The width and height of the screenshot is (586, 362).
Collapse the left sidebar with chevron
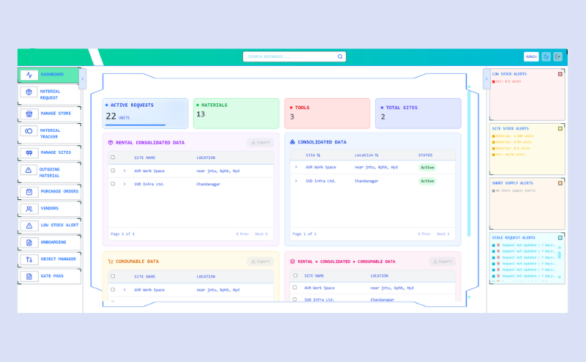point(83,78)
